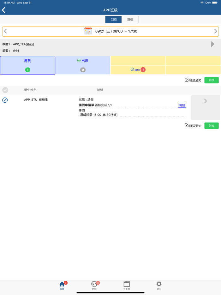Tap the upper green 到校 button
The width and height of the screenshot is (221, 295).
tap(212, 80)
